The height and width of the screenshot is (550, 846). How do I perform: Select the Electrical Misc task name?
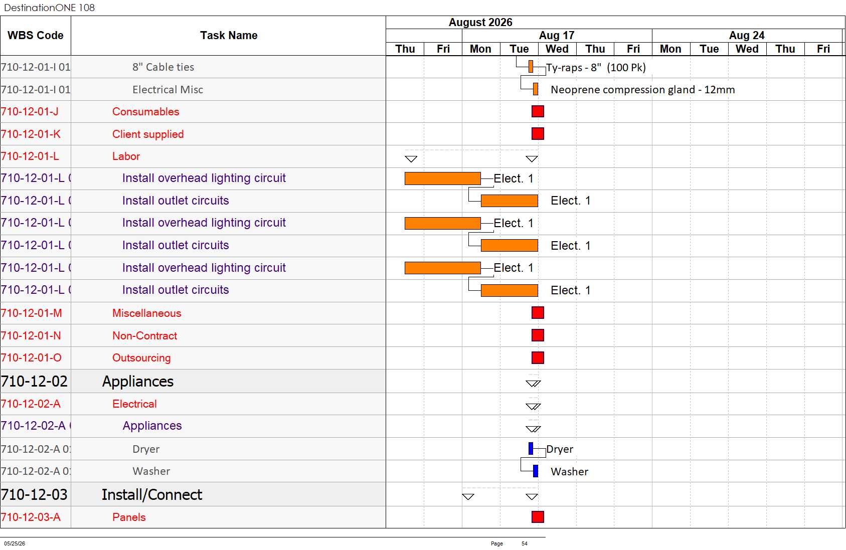(x=168, y=90)
